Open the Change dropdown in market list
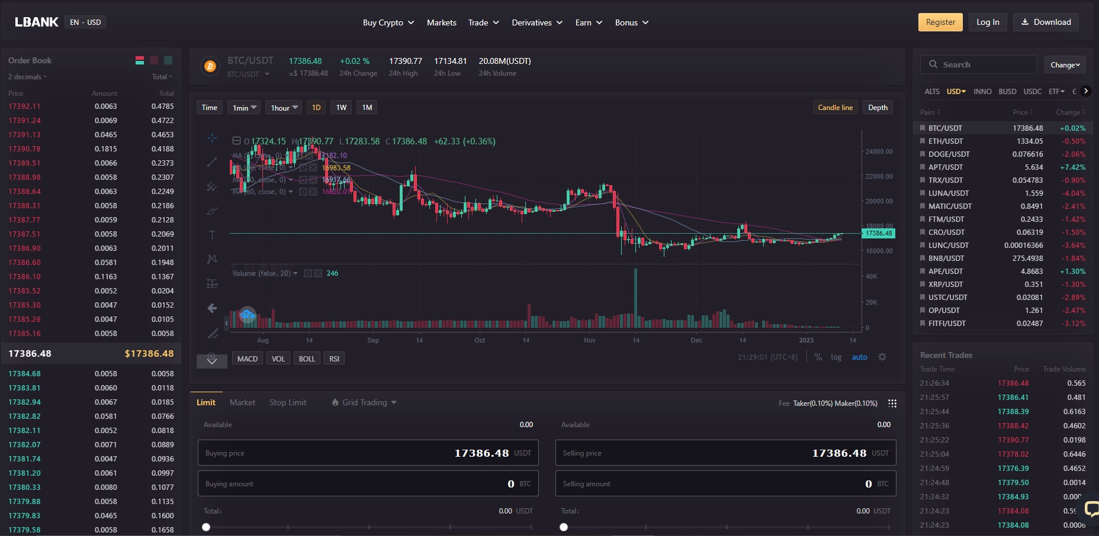This screenshot has height=536, width=1099. click(1065, 64)
